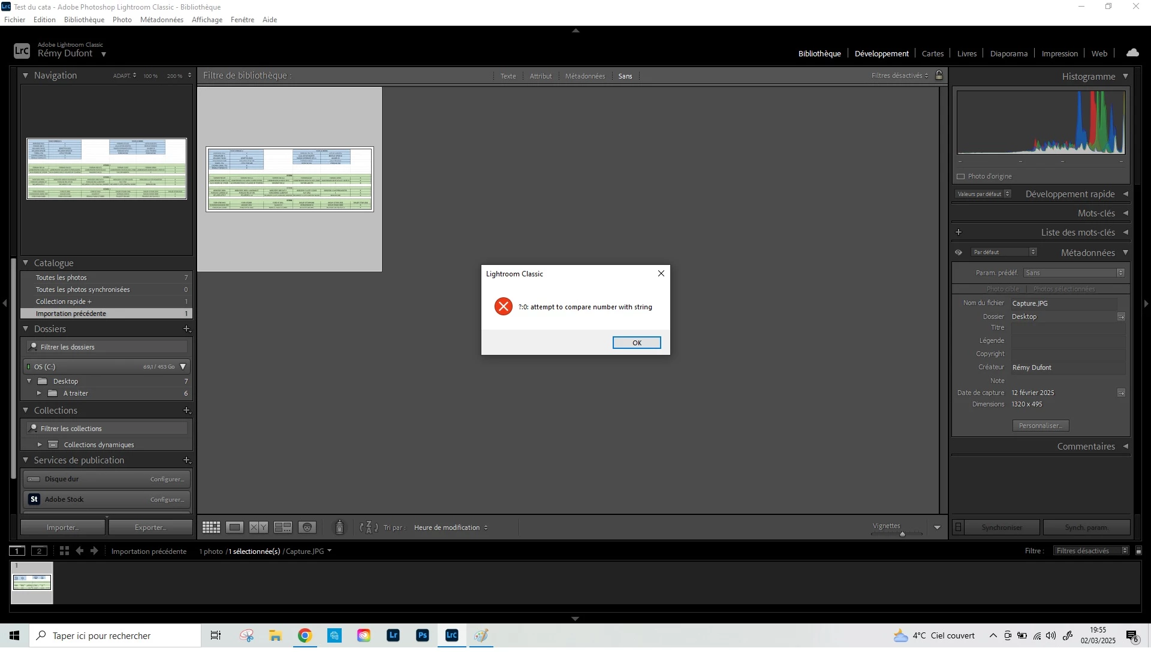Switch to Loupe view mode
This screenshot has height=657, width=1151.
pyautogui.click(x=234, y=528)
